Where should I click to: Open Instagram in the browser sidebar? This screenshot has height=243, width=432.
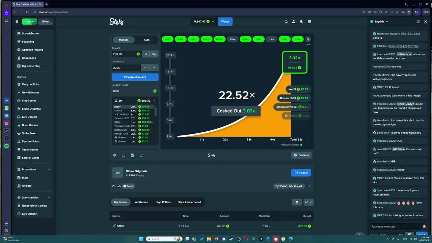tap(6, 124)
